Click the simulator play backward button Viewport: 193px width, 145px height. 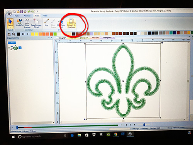coord(126,125)
